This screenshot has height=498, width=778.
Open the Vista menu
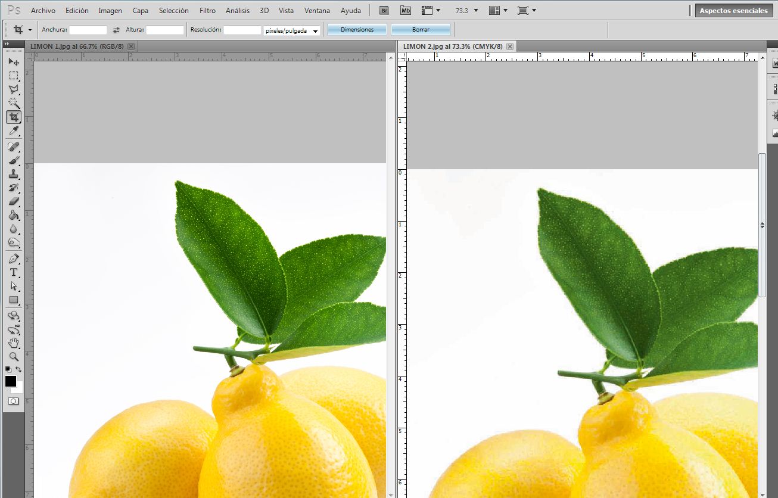pyautogui.click(x=286, y=11)
